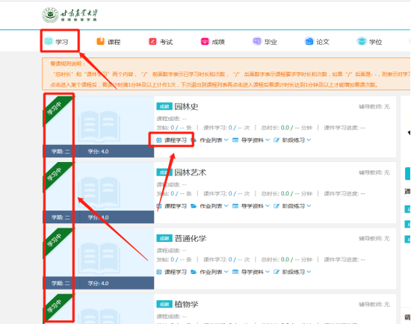
Task: Click 辅导教师: 无 in 普通化学 row
Action: point(374,238)
